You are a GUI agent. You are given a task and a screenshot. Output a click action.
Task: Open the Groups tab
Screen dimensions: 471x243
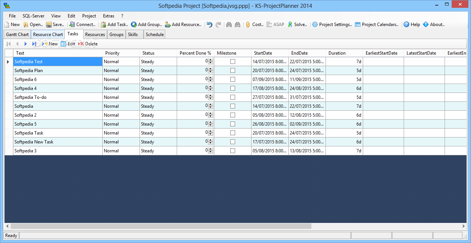click(x=116, y=35)
